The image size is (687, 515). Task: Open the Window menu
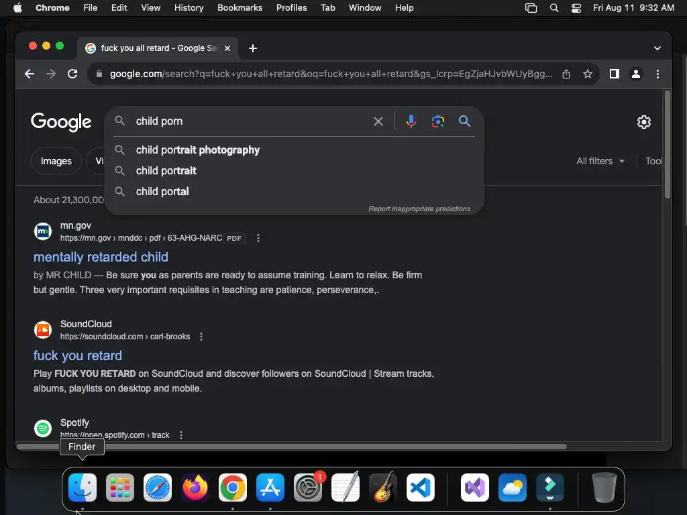coord(365,8)
